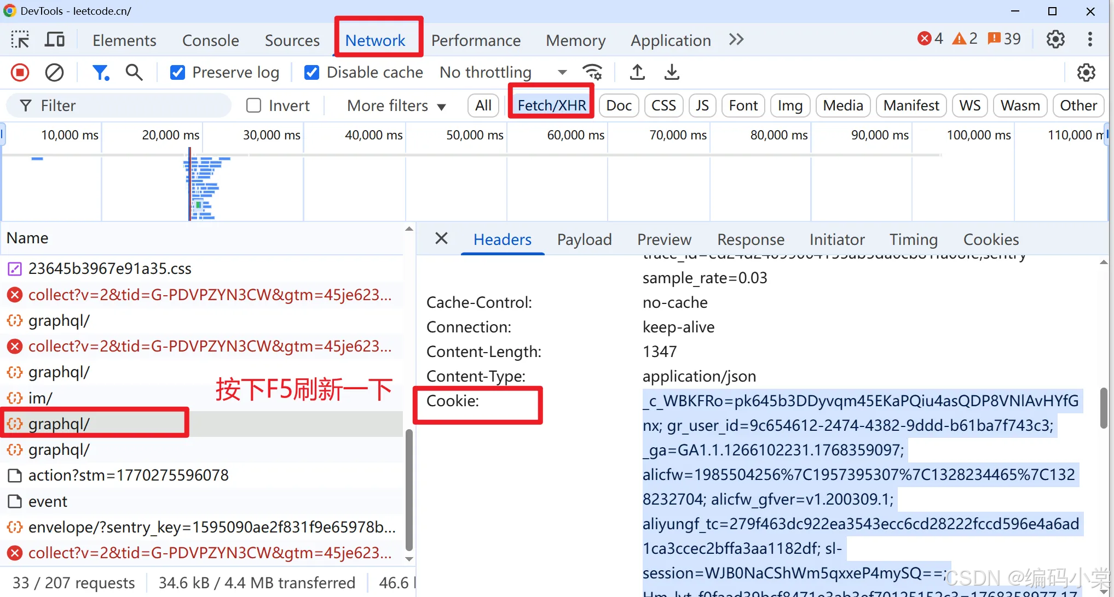Switch to the Console tab

tap(210, 40)
